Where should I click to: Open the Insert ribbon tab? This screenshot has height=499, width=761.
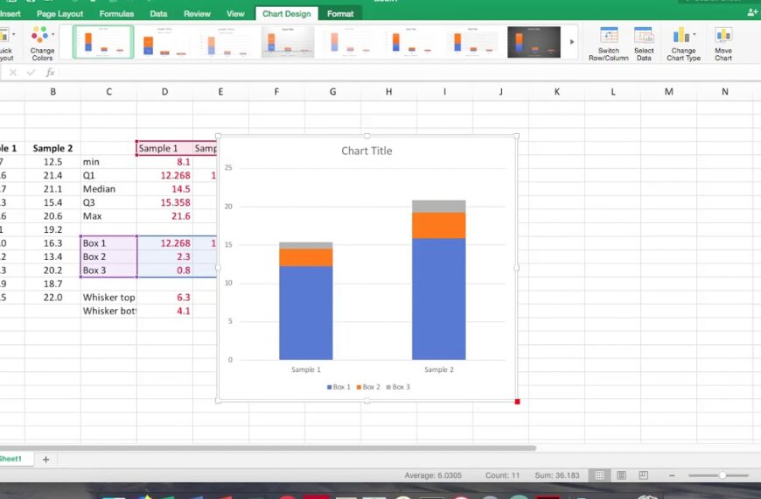(x=10, y=14)
